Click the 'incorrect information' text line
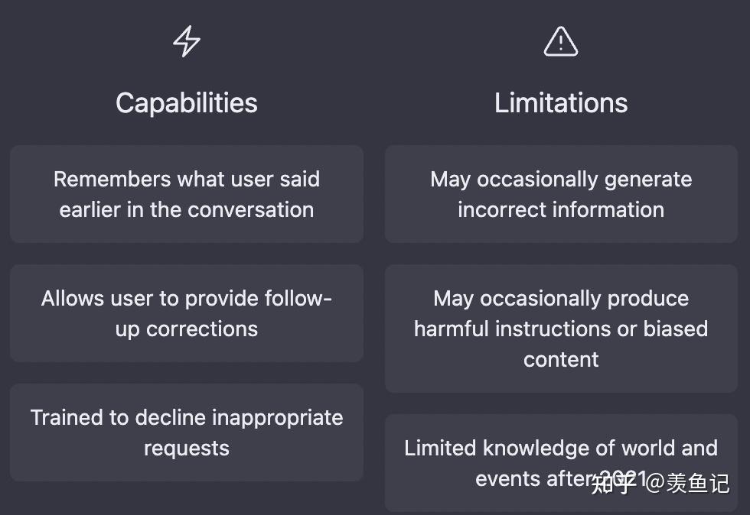Viewport: 750px width, 515px height. [560, 209]
